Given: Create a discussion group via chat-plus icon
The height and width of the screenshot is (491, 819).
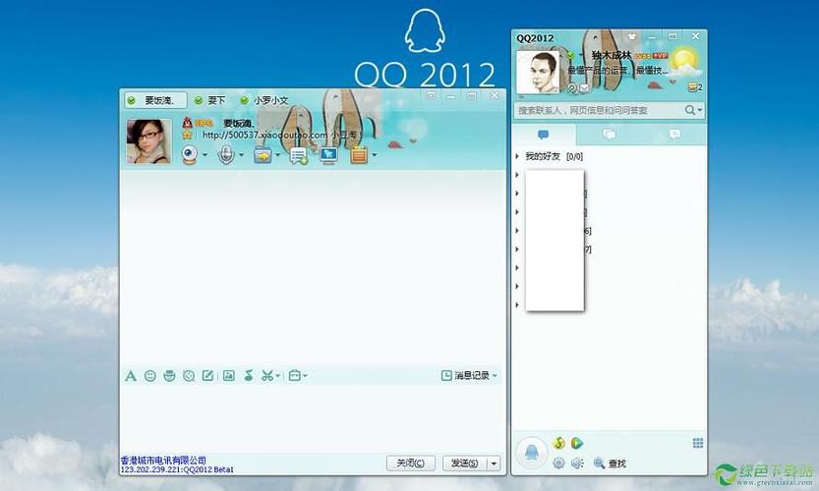Looking at the screenshot, I should click(x=299, y=155).
